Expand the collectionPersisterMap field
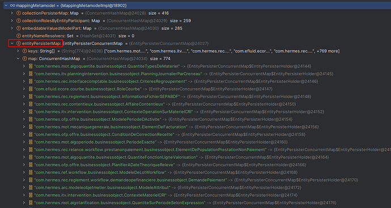 (x=12, y=13)
